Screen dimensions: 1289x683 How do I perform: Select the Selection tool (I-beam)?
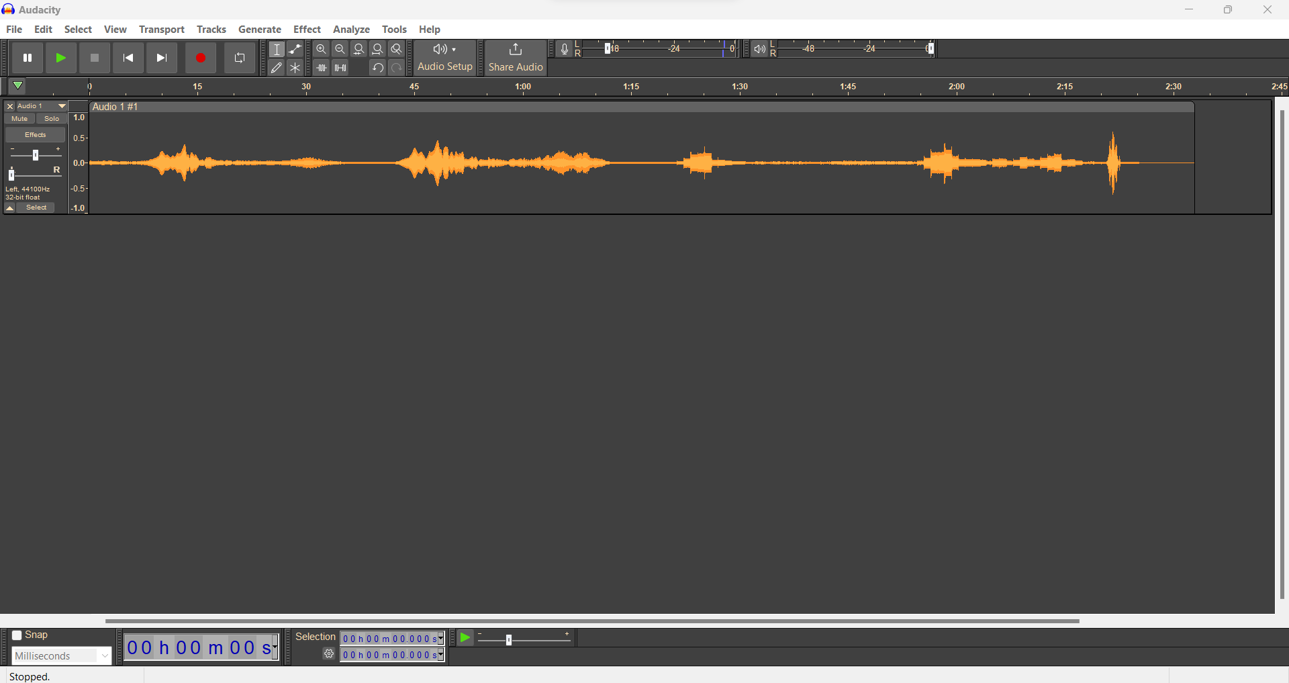277,49
